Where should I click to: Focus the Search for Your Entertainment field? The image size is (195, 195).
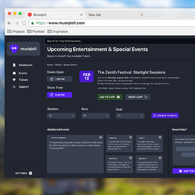click(120, 41)
